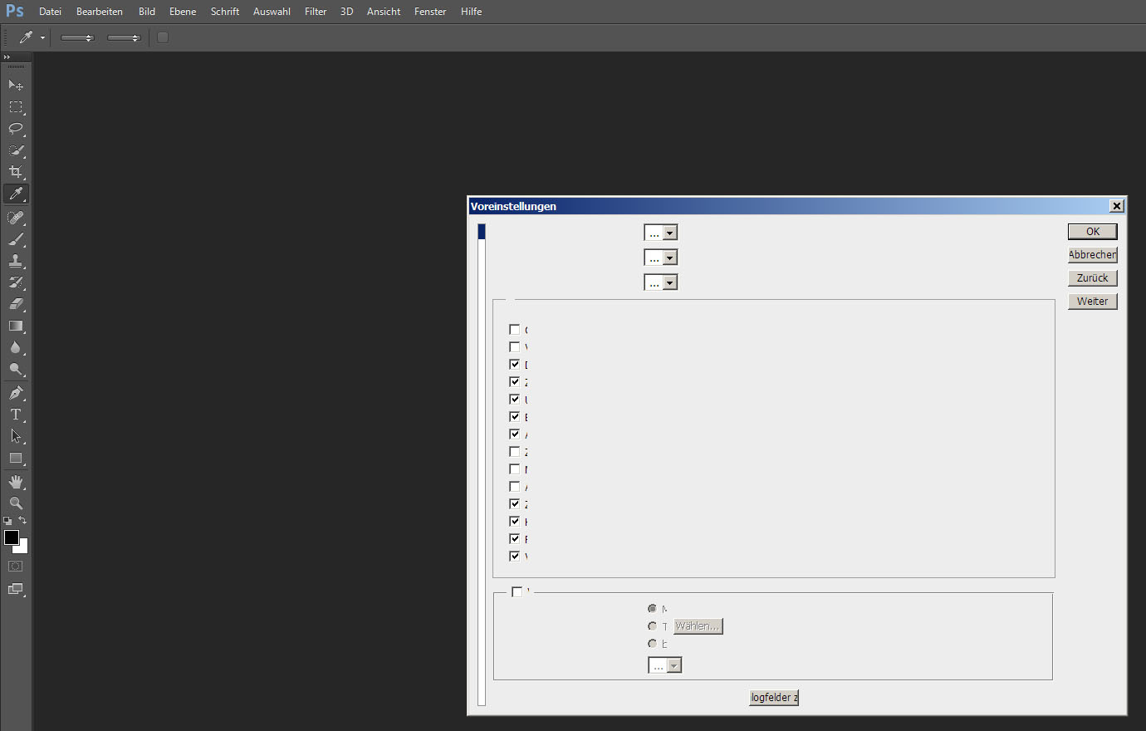
Task: Select the Eyedropper tool in the tools panel
Action: tap(16, 194)
